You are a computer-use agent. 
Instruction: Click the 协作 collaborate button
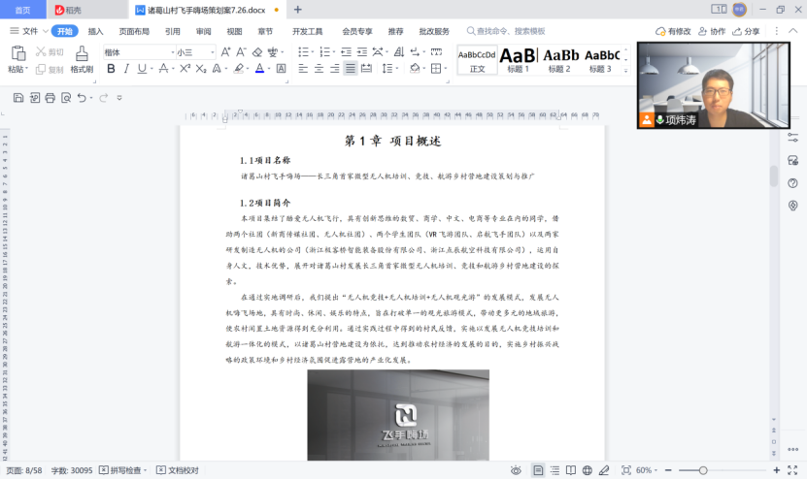pos(712,31)
